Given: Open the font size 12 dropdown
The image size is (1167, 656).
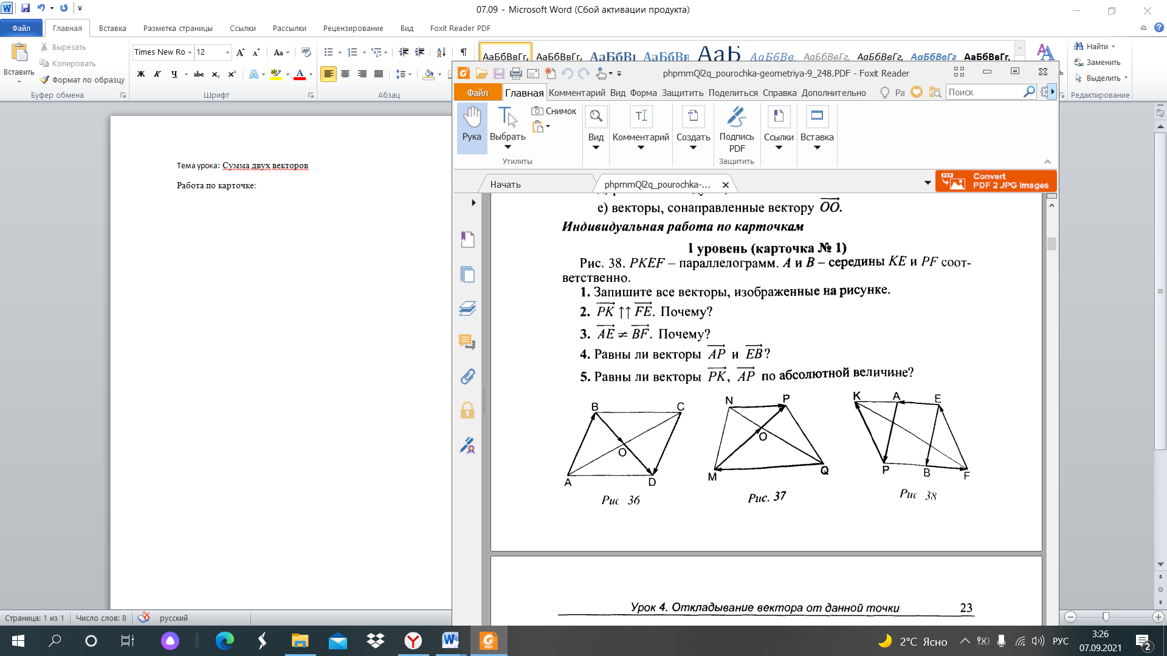Looking at the screenshot, I should (x=228, y=52).
